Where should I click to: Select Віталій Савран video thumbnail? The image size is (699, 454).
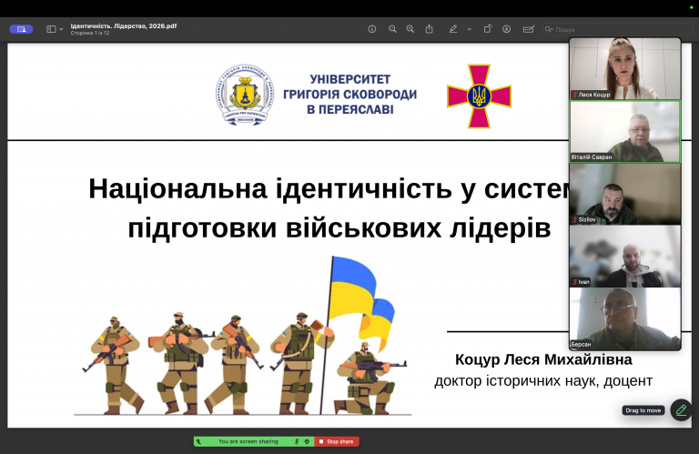[625, 131]
